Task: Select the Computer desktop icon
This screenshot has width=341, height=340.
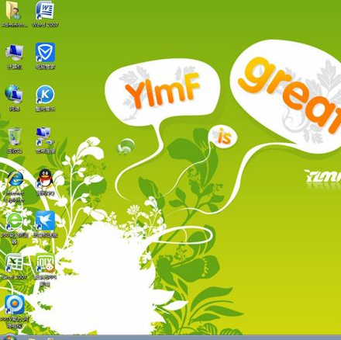Action: [15, 53]
